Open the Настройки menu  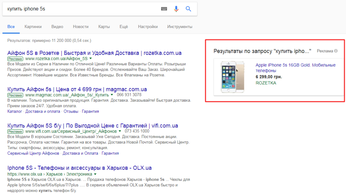(148, 27)
